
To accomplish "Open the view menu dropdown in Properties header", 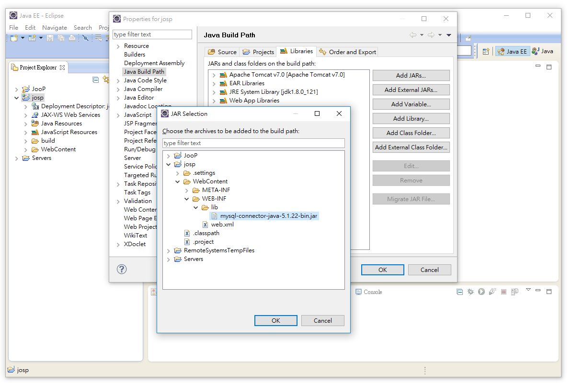I will (449, 35).
